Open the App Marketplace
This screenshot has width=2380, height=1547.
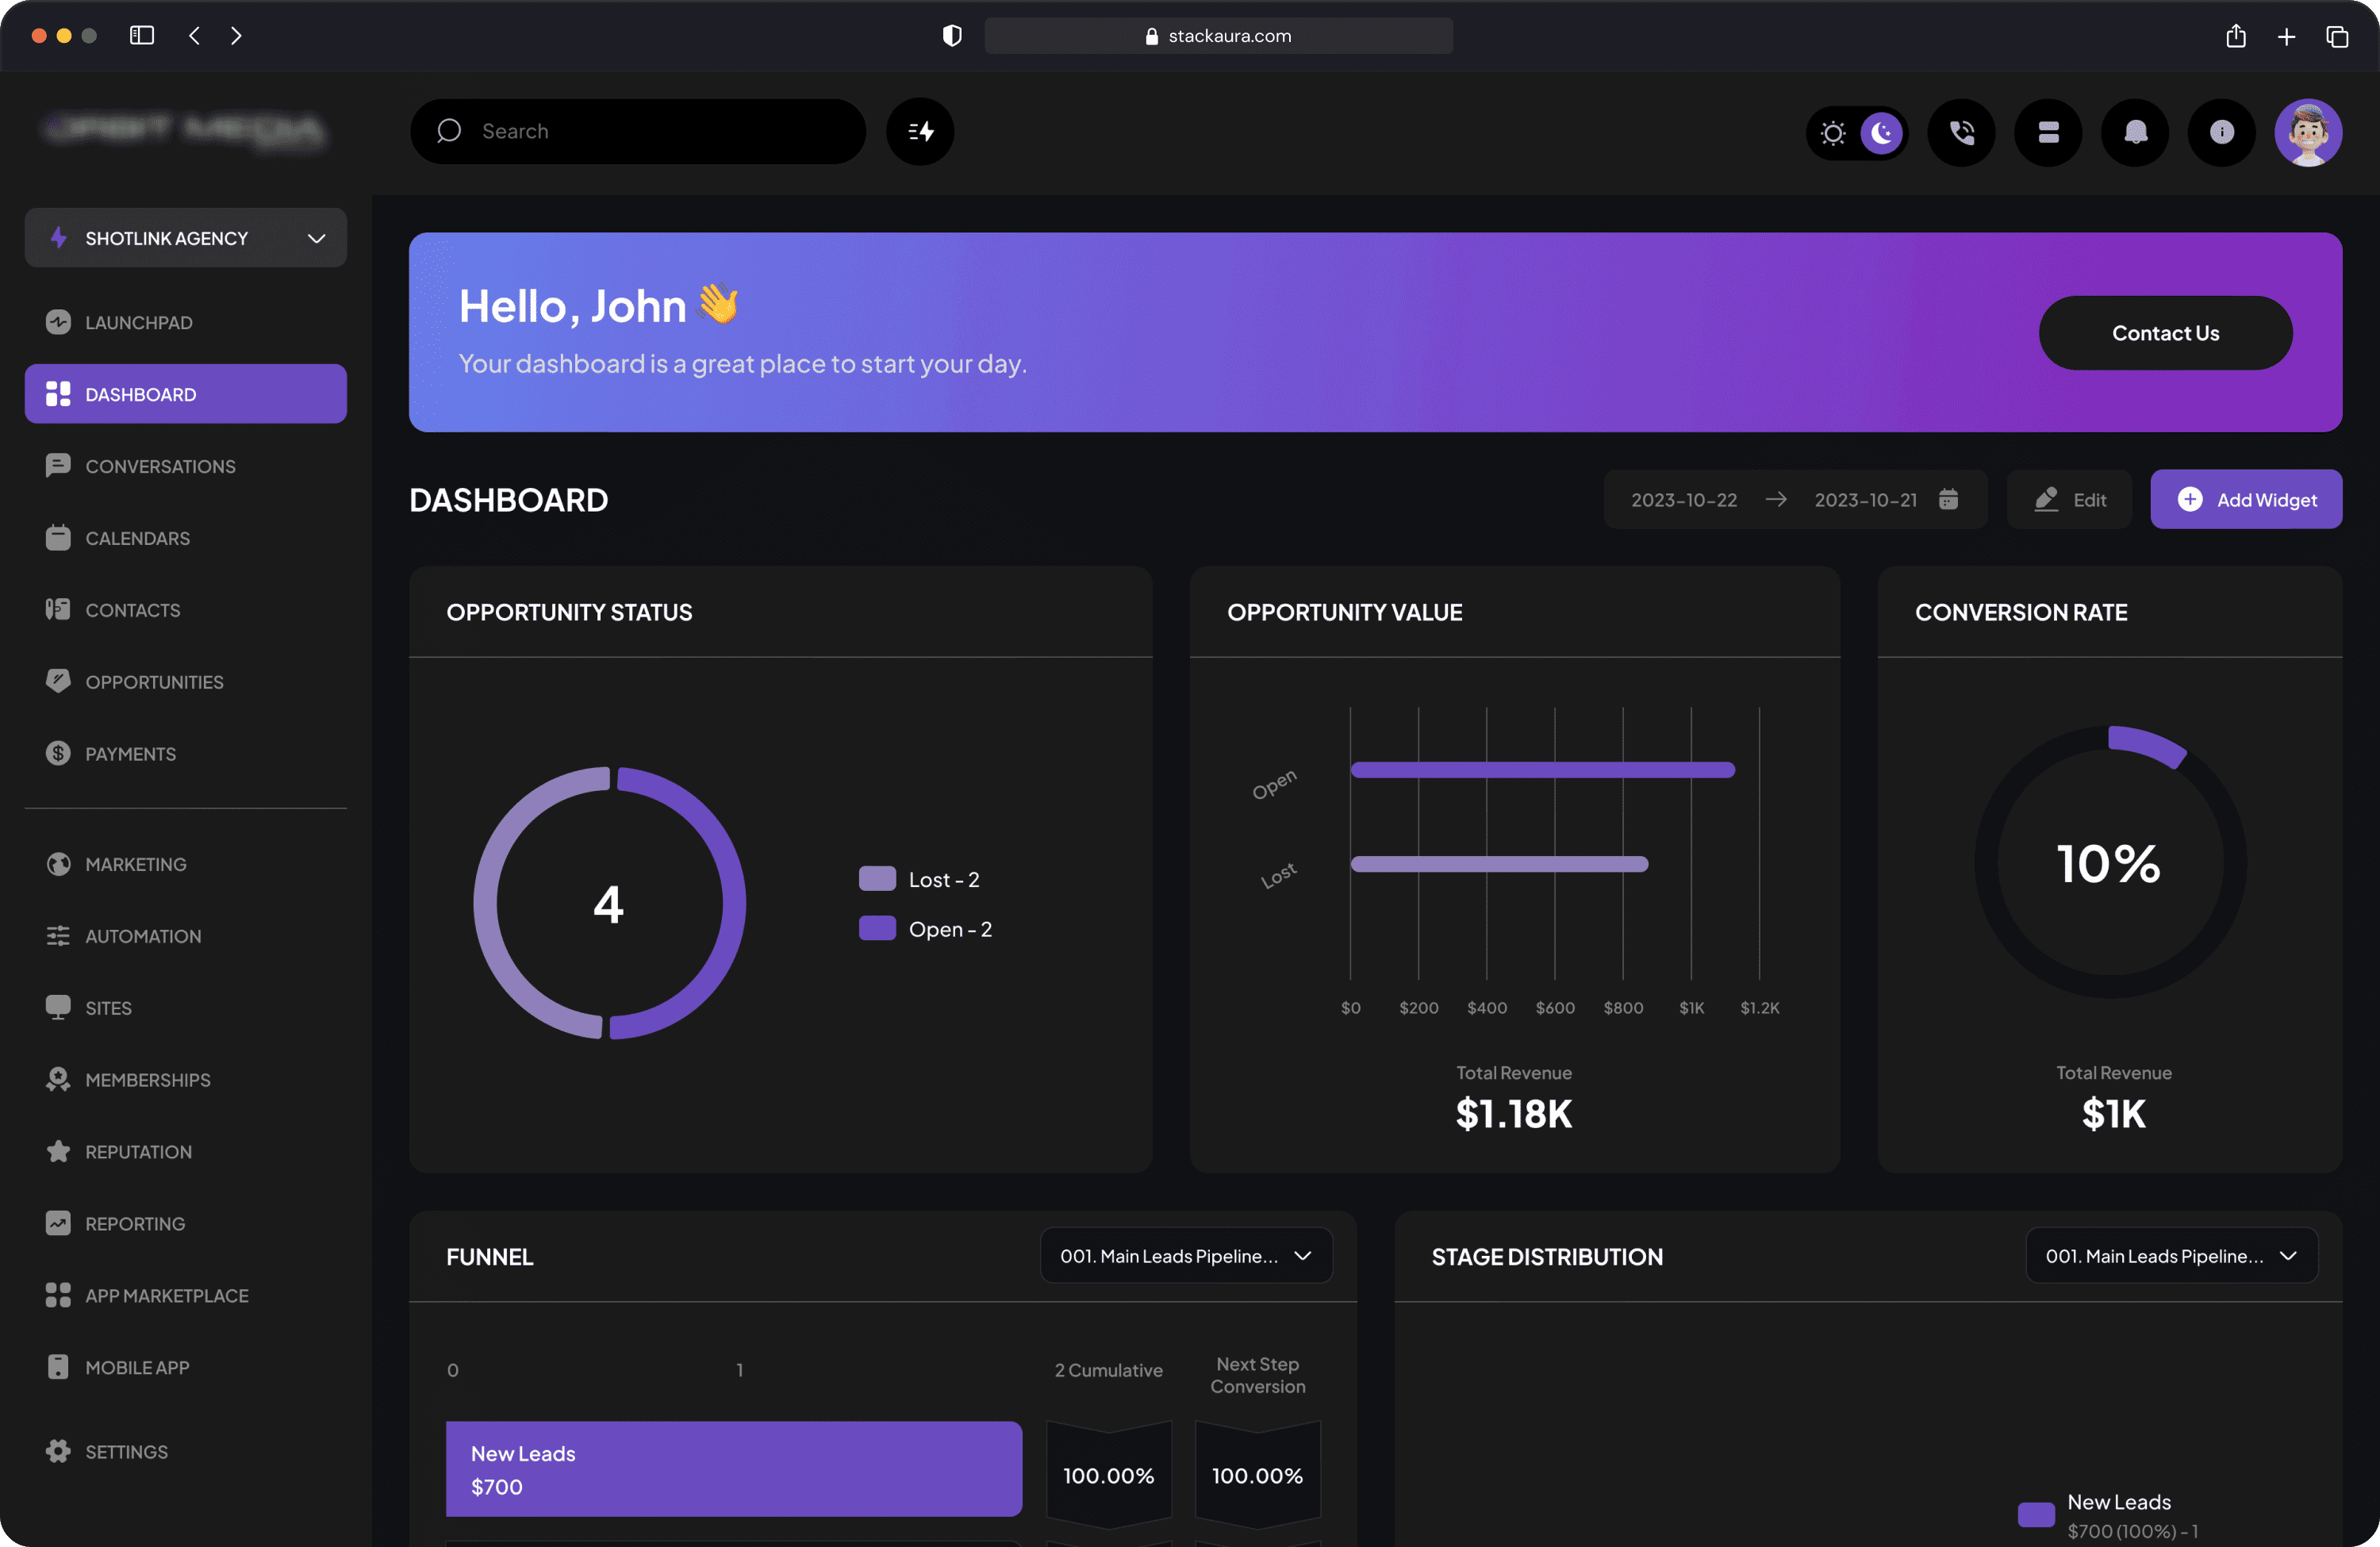tap(167, 1295)
